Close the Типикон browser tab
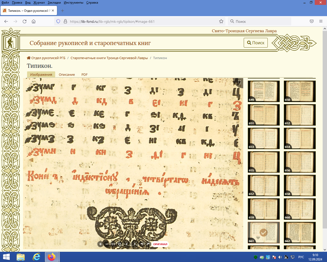The height and width of the screenshot is (262, 327). pos(53,10)
